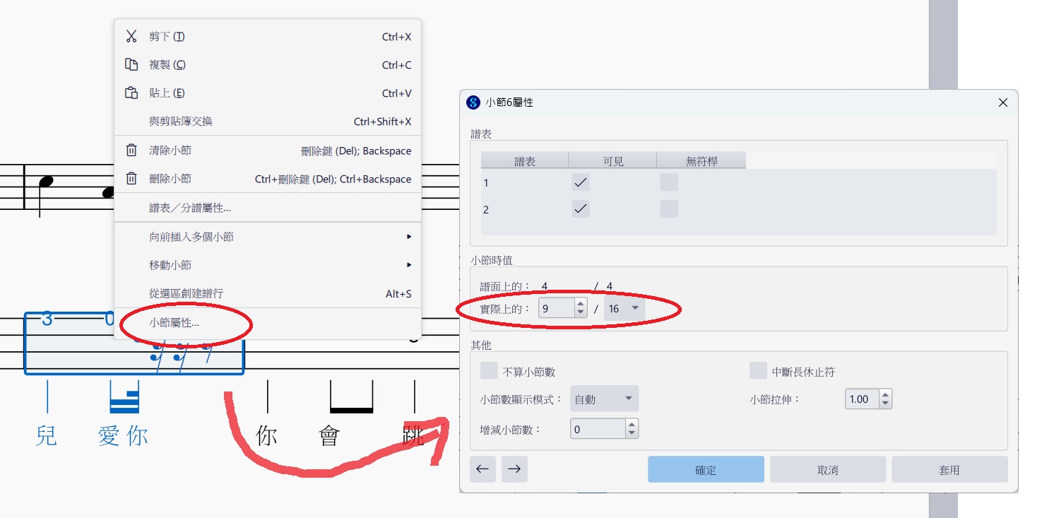Click the Paste clipboard icon
Screen dimensions: 1054x518
click(131, 93)
